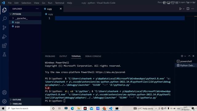Split the editor right

(x=188, y=9)
